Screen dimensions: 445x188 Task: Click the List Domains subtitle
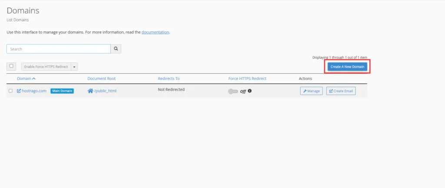[17, 20]
